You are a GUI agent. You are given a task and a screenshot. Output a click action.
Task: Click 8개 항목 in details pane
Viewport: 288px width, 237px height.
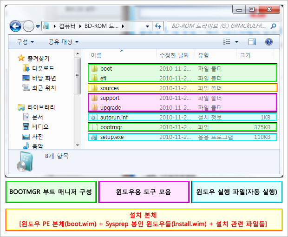[57, 156]
